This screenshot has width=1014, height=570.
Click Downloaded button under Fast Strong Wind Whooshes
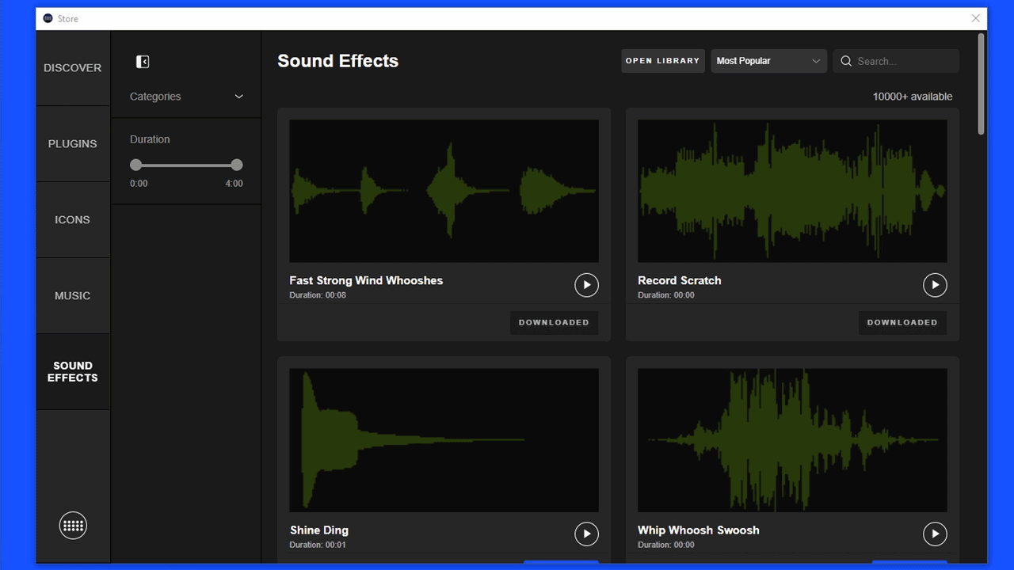pyautogui.click(x=554, y=322)
